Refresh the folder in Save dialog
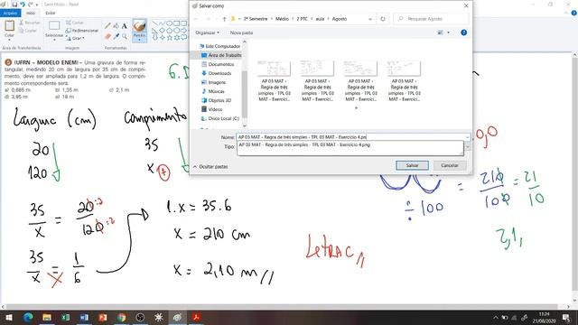 point(383,19)
